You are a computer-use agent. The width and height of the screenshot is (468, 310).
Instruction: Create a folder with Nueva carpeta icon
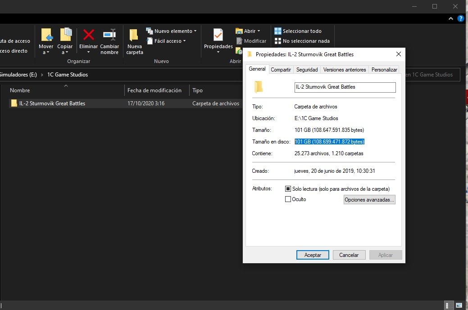[134, 35]
